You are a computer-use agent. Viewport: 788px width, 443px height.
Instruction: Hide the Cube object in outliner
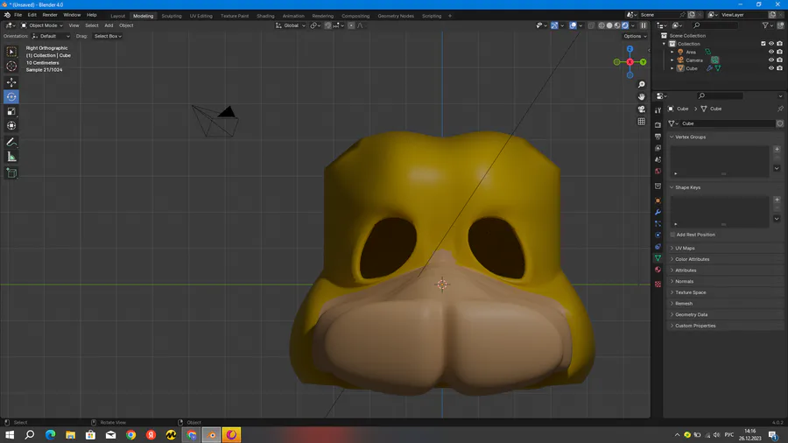pos(770,67)
